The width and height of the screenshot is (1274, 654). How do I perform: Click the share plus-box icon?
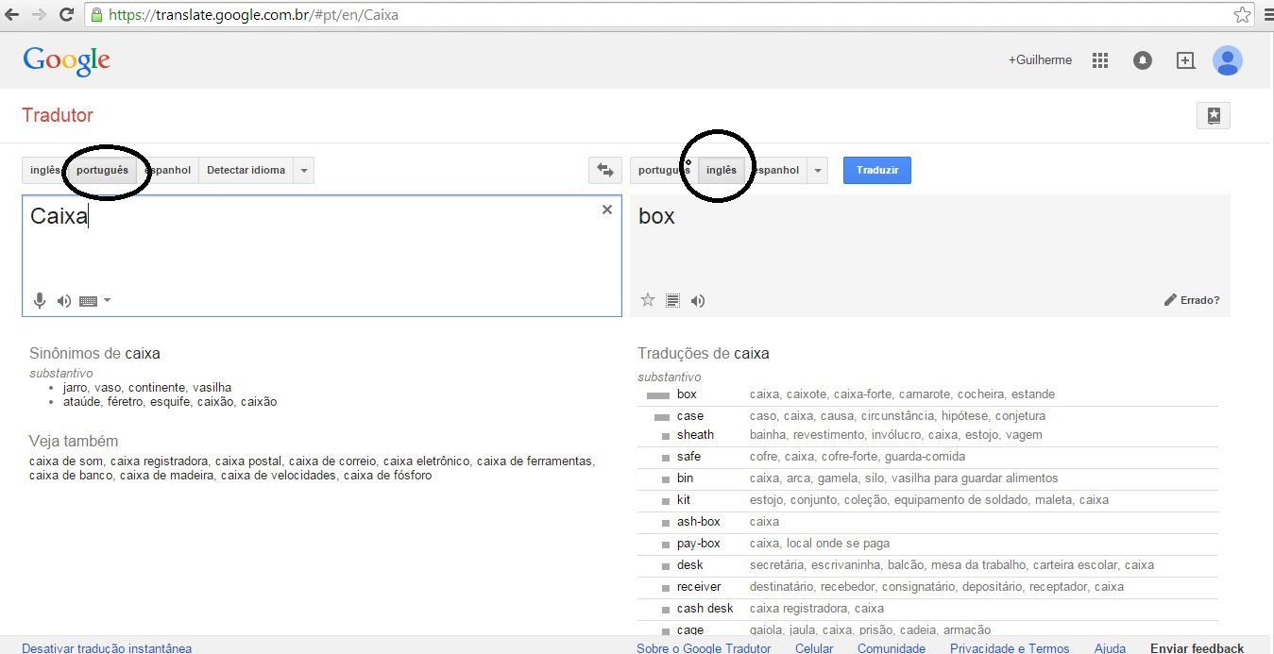pos(1185,60)
